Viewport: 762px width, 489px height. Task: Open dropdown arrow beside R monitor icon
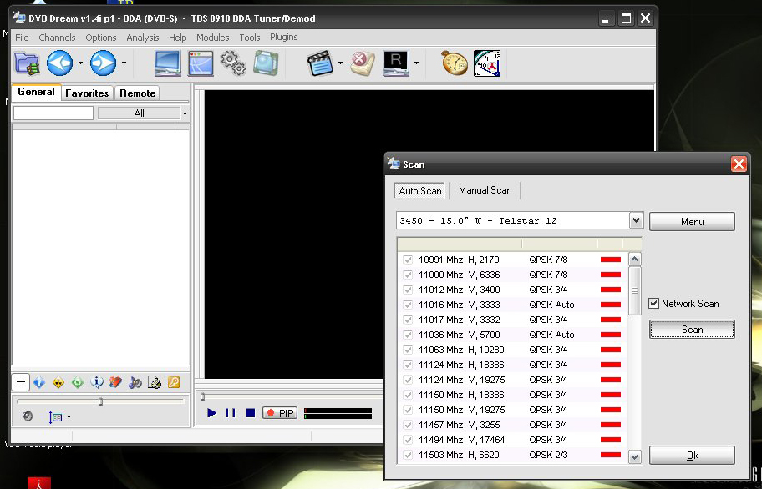coord(416,63)
